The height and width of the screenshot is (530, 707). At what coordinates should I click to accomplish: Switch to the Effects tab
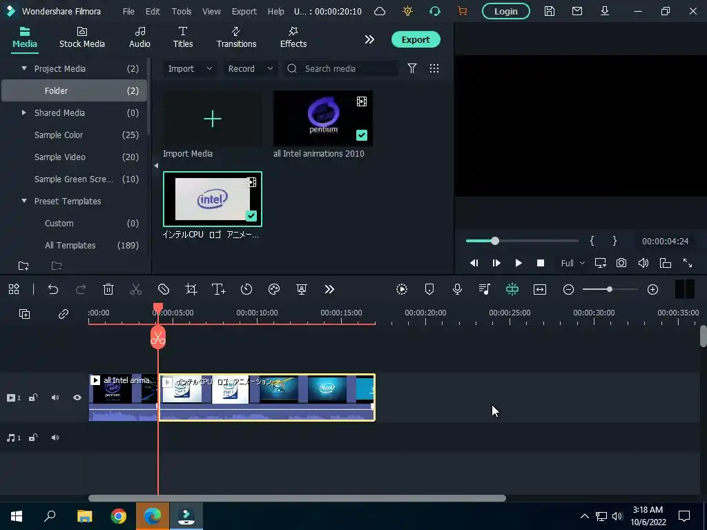pyautogui.click(x=293, y=38)
